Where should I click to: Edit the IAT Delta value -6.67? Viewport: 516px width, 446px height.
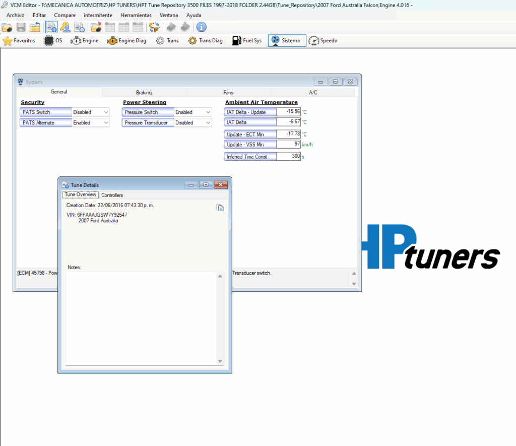click(x=289, y=122)
